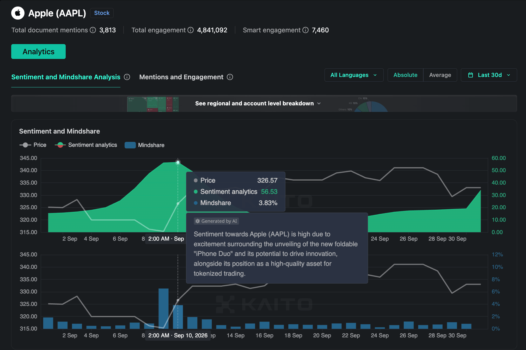The width and height of the screenshot is (526, 350).
Task: Click 26 Sep label on upper chart axis
Action: [x=408, y=239]
